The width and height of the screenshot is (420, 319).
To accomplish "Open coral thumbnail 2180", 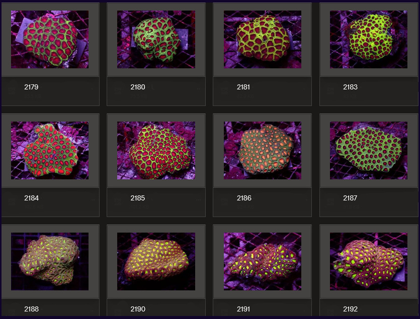I will [x=156, y=39].
